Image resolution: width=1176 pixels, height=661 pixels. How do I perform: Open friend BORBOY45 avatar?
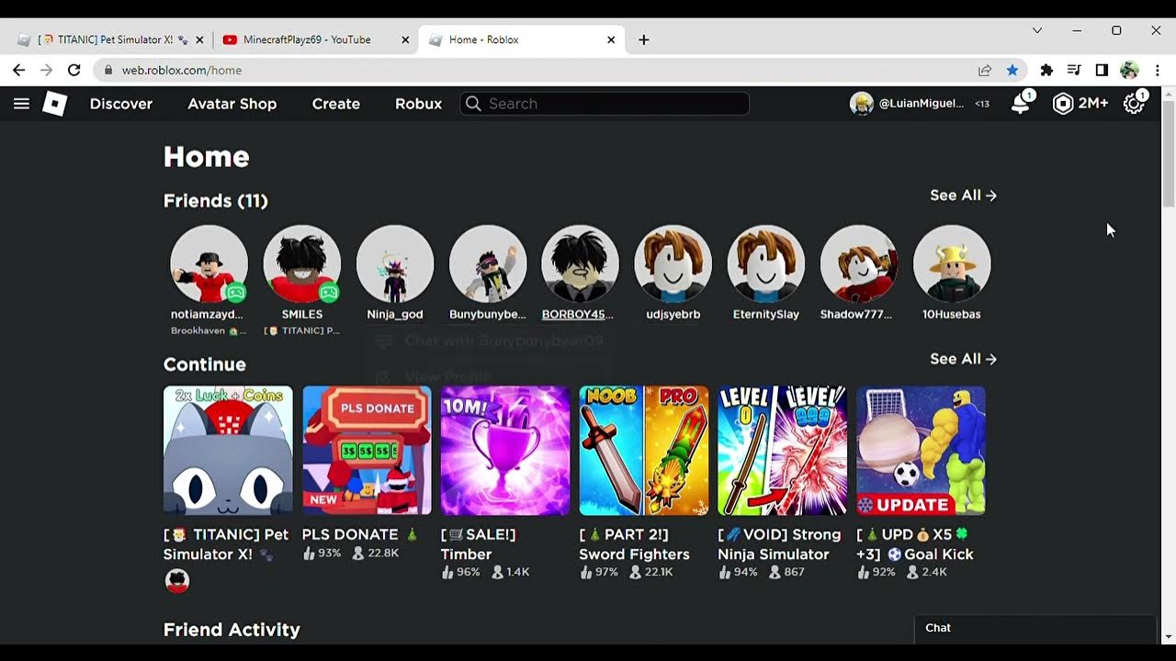coord(580,264)
